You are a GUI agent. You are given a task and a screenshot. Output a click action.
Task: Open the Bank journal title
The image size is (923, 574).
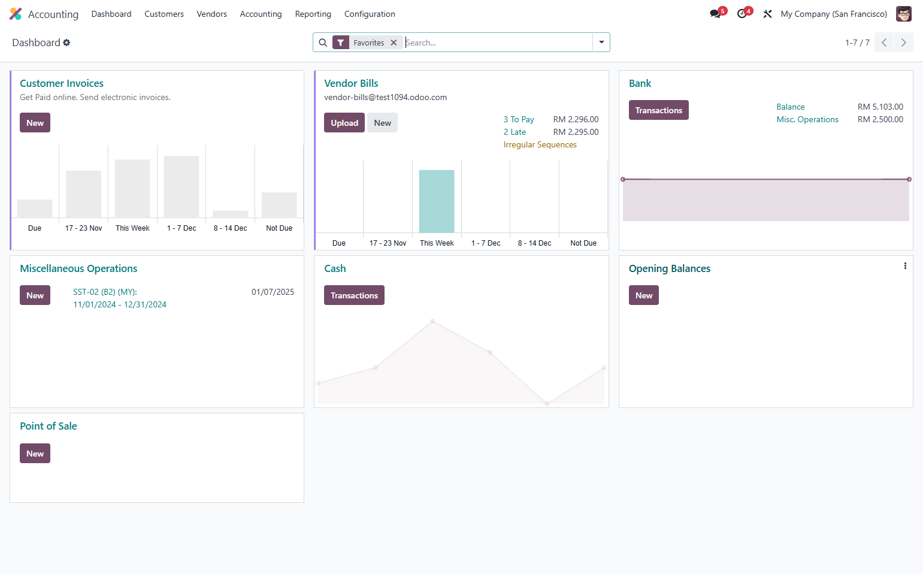click(x=640, y=83)
